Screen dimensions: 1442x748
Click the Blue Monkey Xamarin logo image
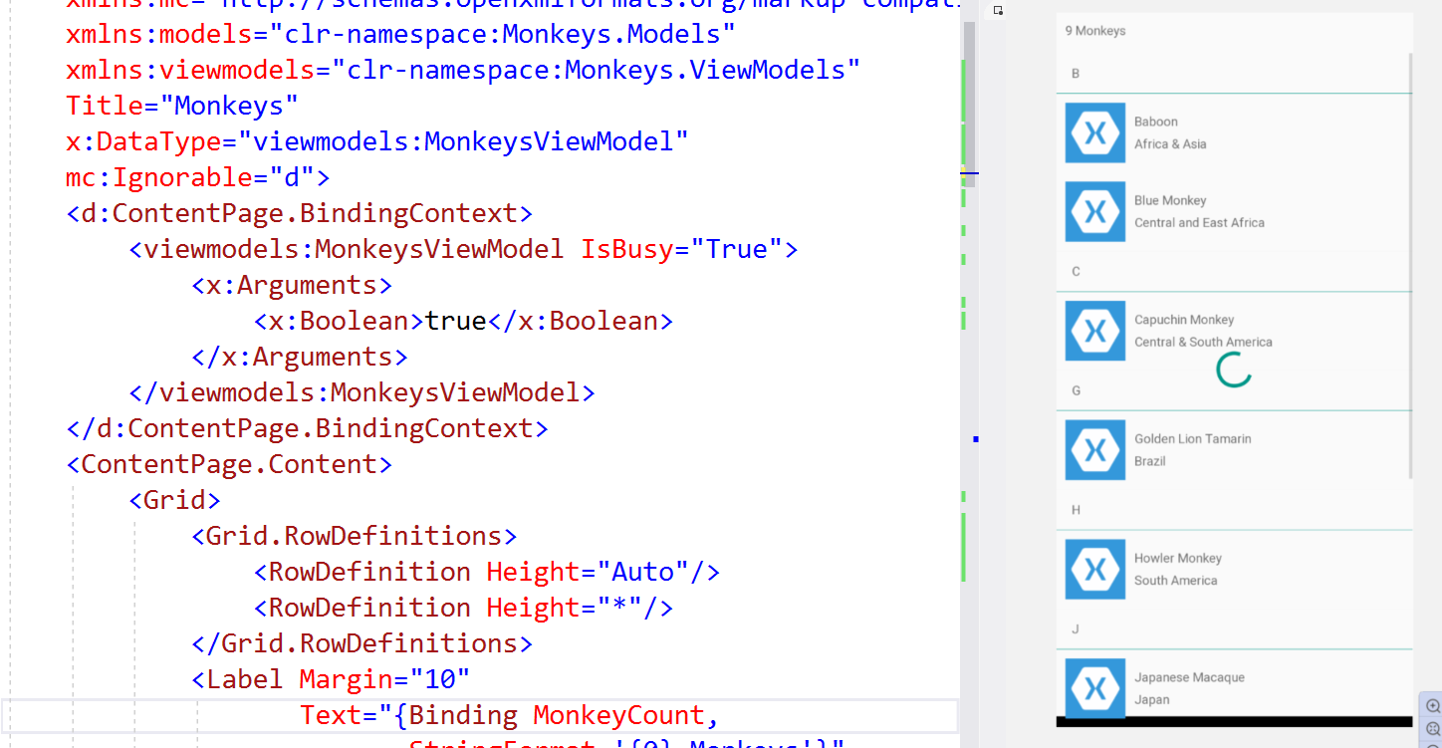click(x=1095, y=211)
